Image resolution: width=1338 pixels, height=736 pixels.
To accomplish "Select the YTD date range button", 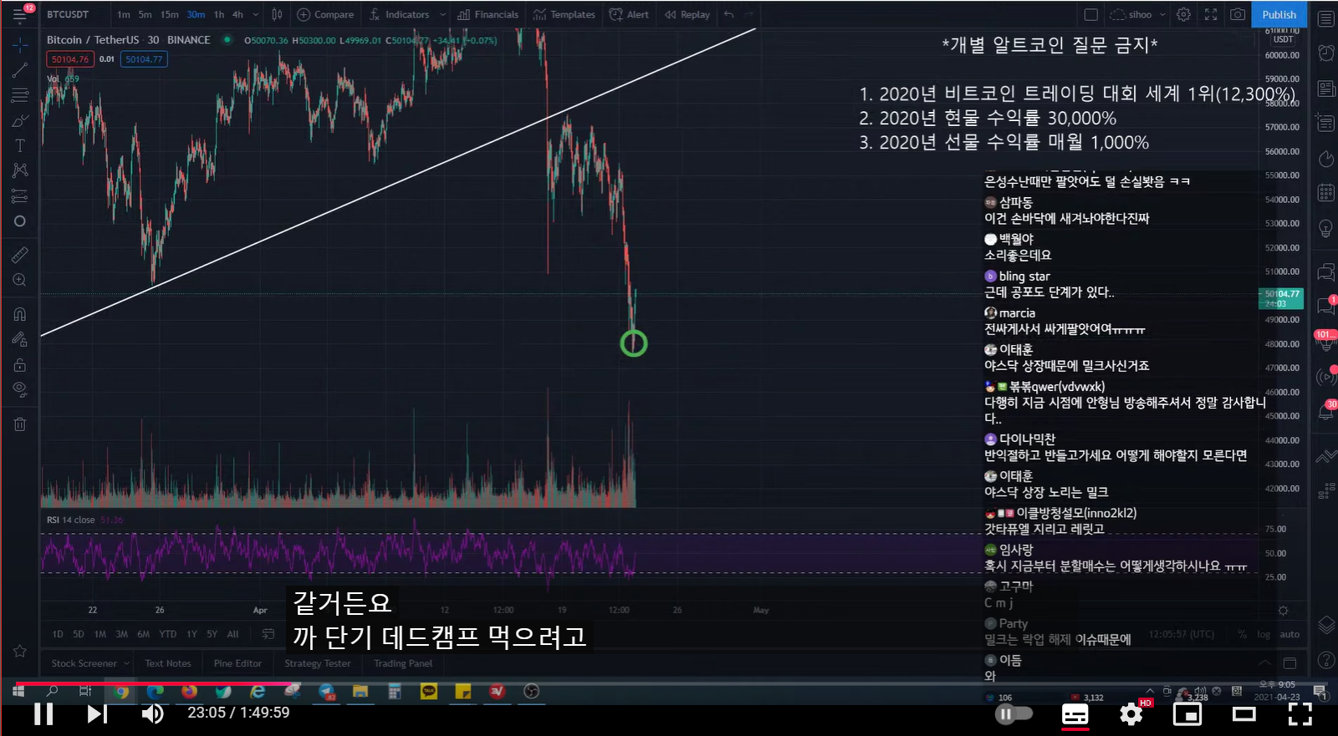I will [168, 634].
